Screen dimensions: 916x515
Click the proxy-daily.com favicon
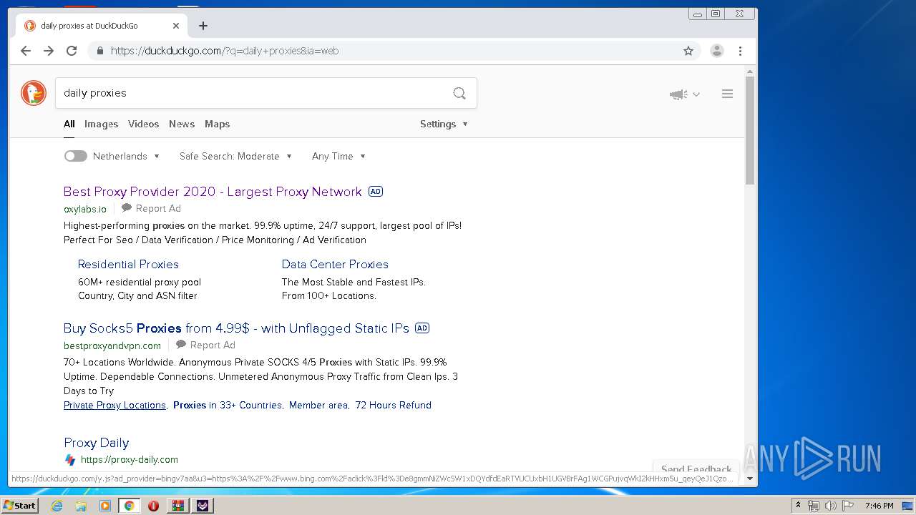(70, 460)
